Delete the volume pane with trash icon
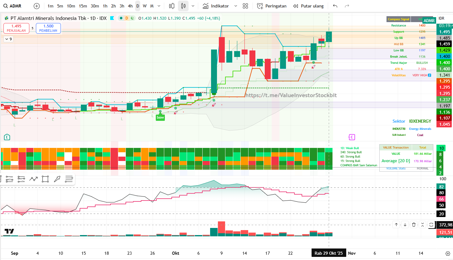This screenshot has height=260, width=453. click(x=414, y=225)
